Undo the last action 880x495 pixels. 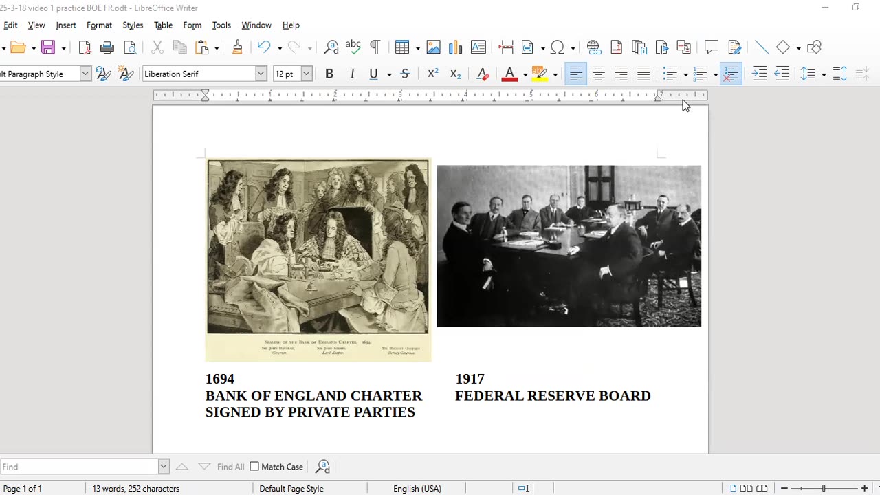coord(264,47)
